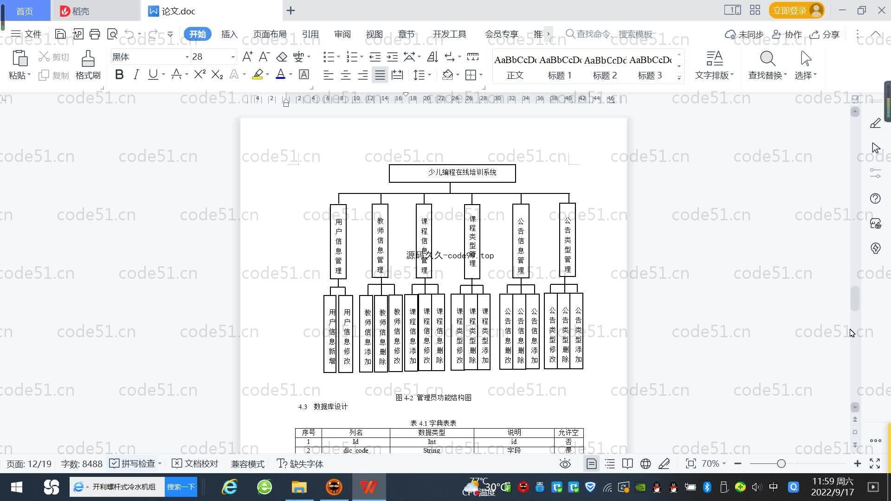Expand more ribbon tabs chevron
The height and width of the screenshot is (501, 891).
pyautogui.click(x=549, y=34)
